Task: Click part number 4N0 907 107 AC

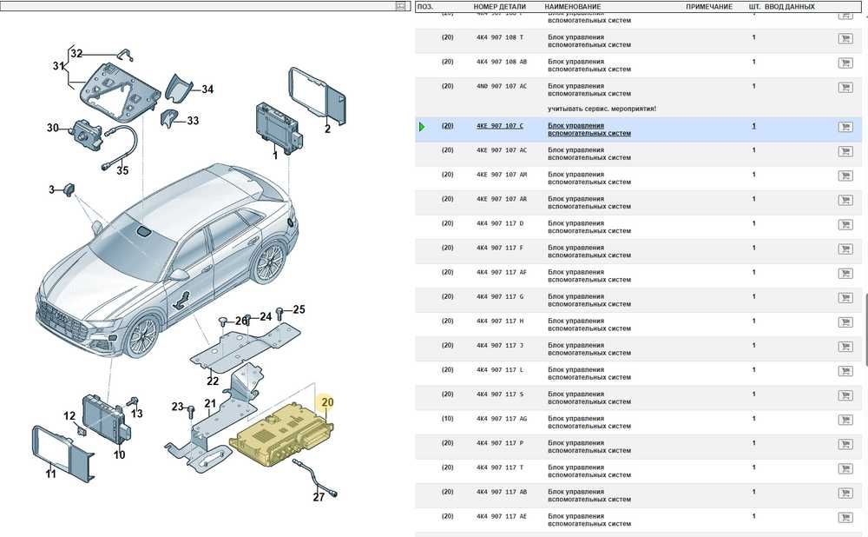Action: tap(502, 86)
